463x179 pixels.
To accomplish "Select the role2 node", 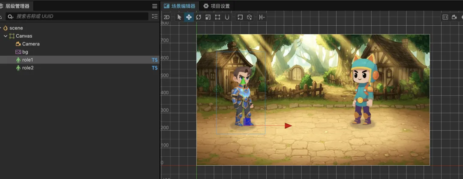I will click(x=80, y=68).
